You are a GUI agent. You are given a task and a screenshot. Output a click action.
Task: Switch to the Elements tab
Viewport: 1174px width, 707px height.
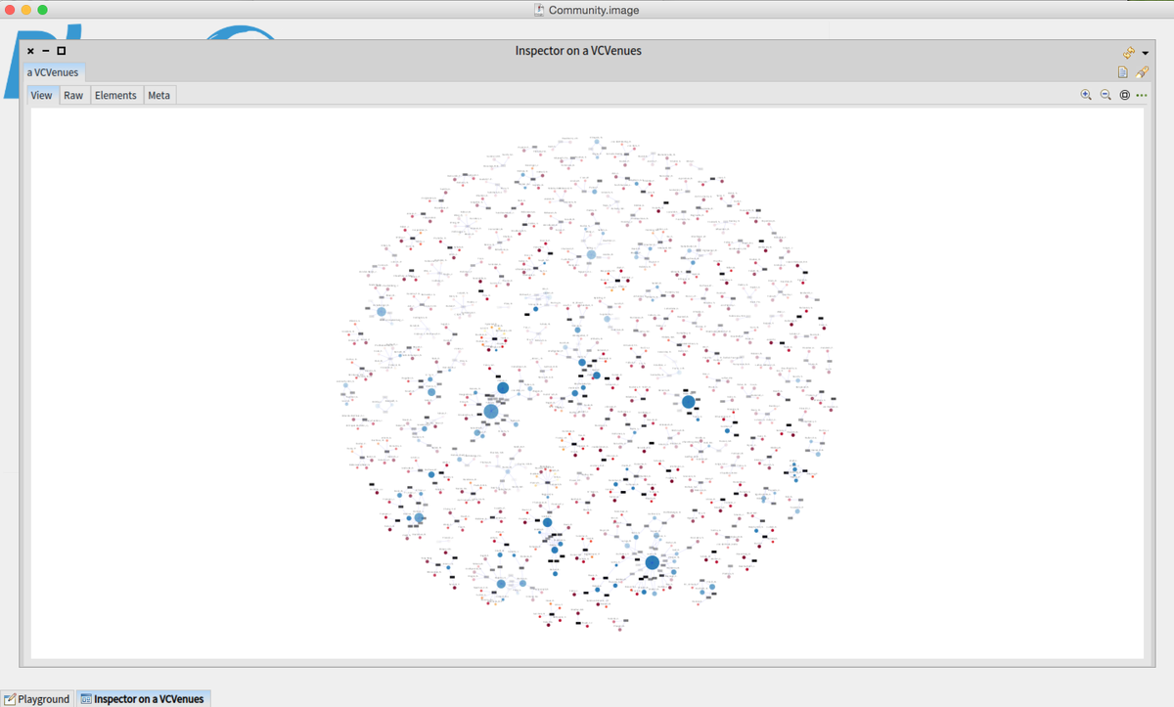point(115,95)
